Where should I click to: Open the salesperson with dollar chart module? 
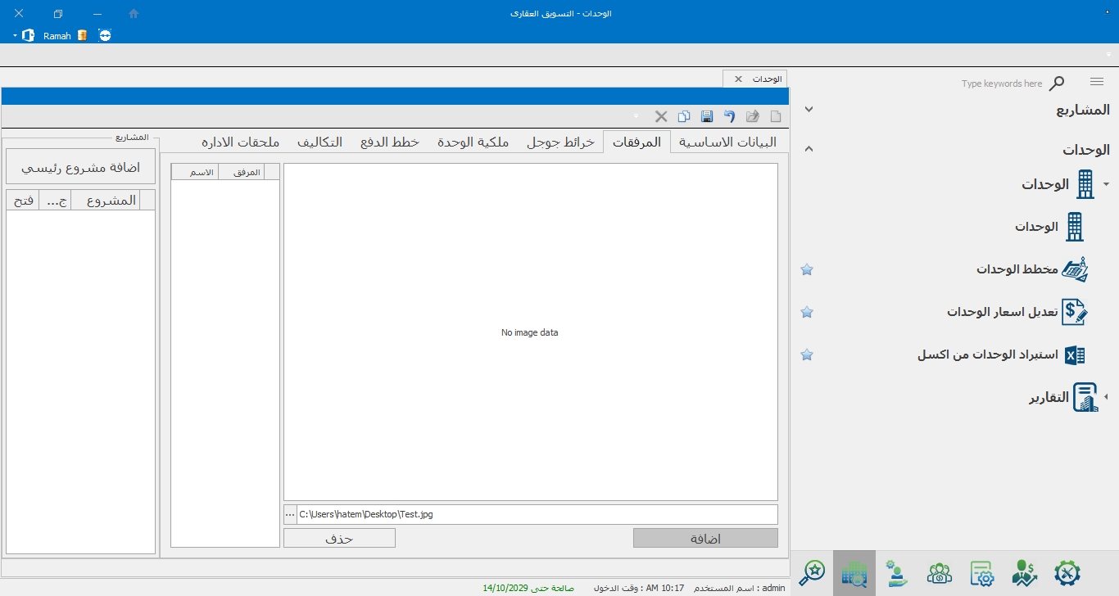(x=1024, y=573)
